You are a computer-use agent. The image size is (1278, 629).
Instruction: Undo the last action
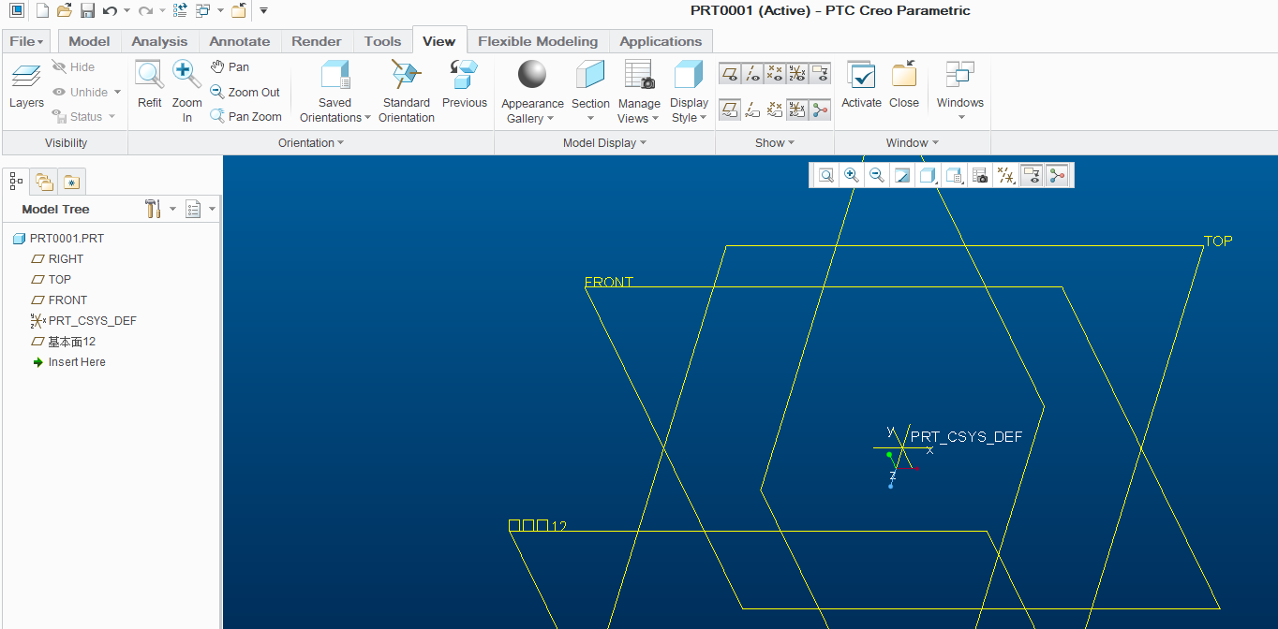pos(110,10)
